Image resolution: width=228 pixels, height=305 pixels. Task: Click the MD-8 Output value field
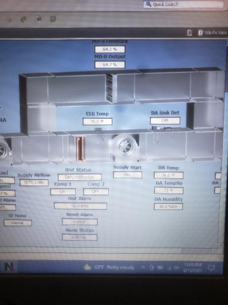pyautogui.click(x=109, y=65)
